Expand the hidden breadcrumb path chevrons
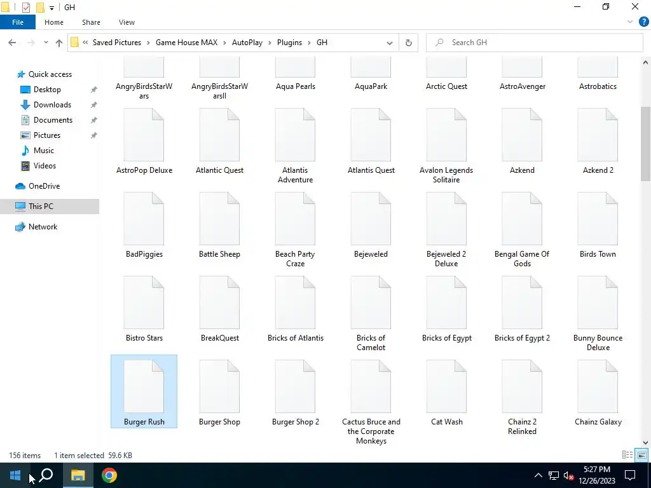651x488 pixels. (85, 43)
